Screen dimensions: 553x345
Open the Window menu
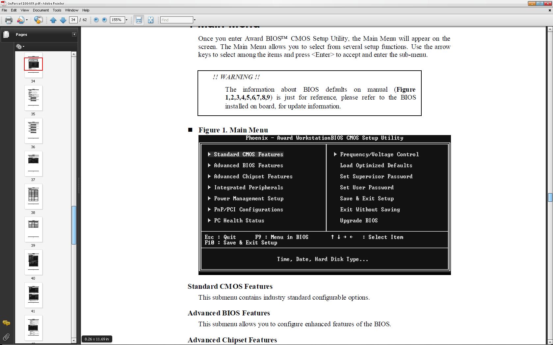click(71, 10)
